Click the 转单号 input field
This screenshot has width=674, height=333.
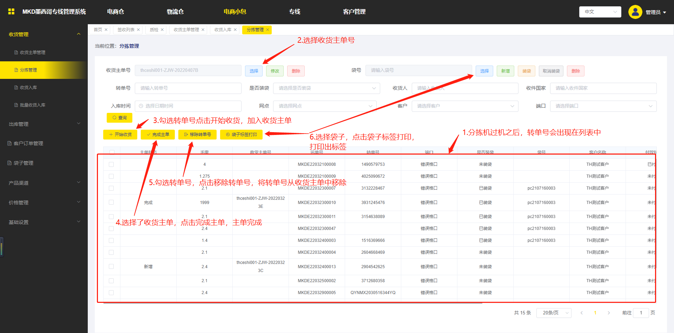click(188, 88)
